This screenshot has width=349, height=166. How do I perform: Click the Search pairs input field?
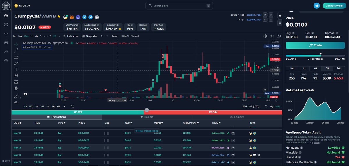179,6
